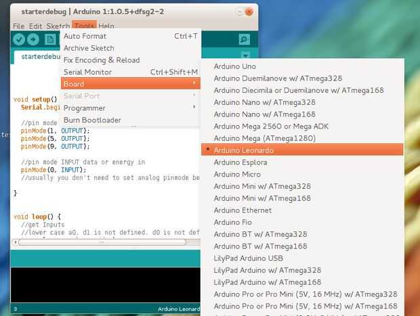The height and width of the screenshot is (316, 420).
Task: Select Burn Bootloader entry
Action: coord(131,120)
